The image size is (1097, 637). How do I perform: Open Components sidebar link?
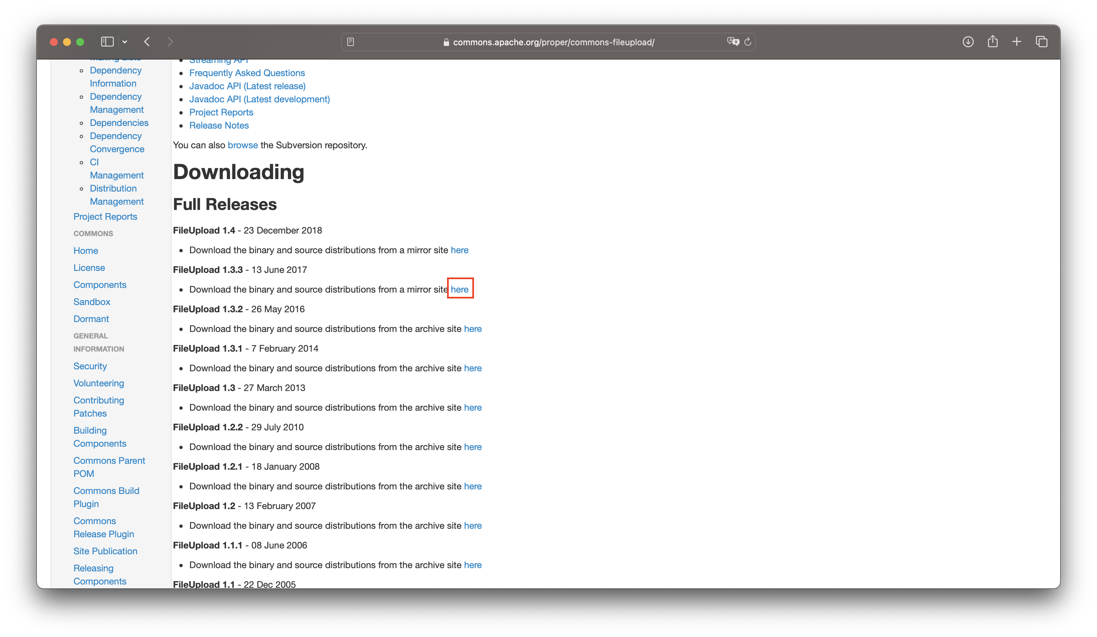[100, 285]
